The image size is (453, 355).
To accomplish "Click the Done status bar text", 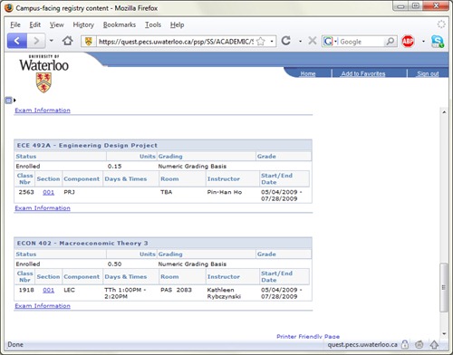I will pyautogui.click(x=15, y=344).
